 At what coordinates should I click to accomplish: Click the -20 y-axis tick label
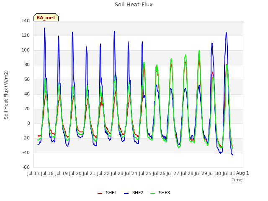(26, 138)
